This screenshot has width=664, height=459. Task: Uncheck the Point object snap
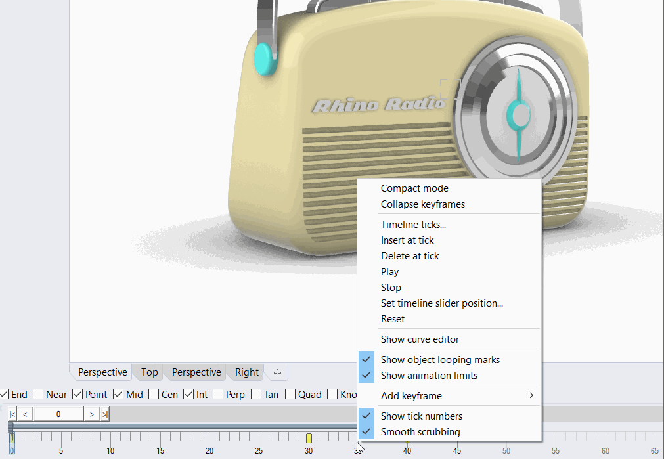77,394
